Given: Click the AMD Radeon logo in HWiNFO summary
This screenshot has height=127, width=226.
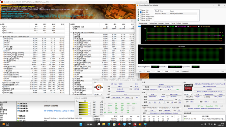Looking at the screenshot, I should [x=188, y=87].
